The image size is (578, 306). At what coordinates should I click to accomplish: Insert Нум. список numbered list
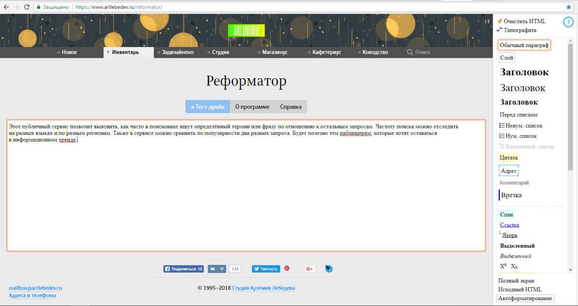(x=518, y=136)
